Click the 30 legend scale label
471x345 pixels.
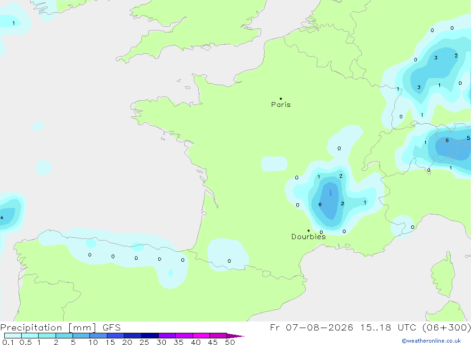[162, 342]
